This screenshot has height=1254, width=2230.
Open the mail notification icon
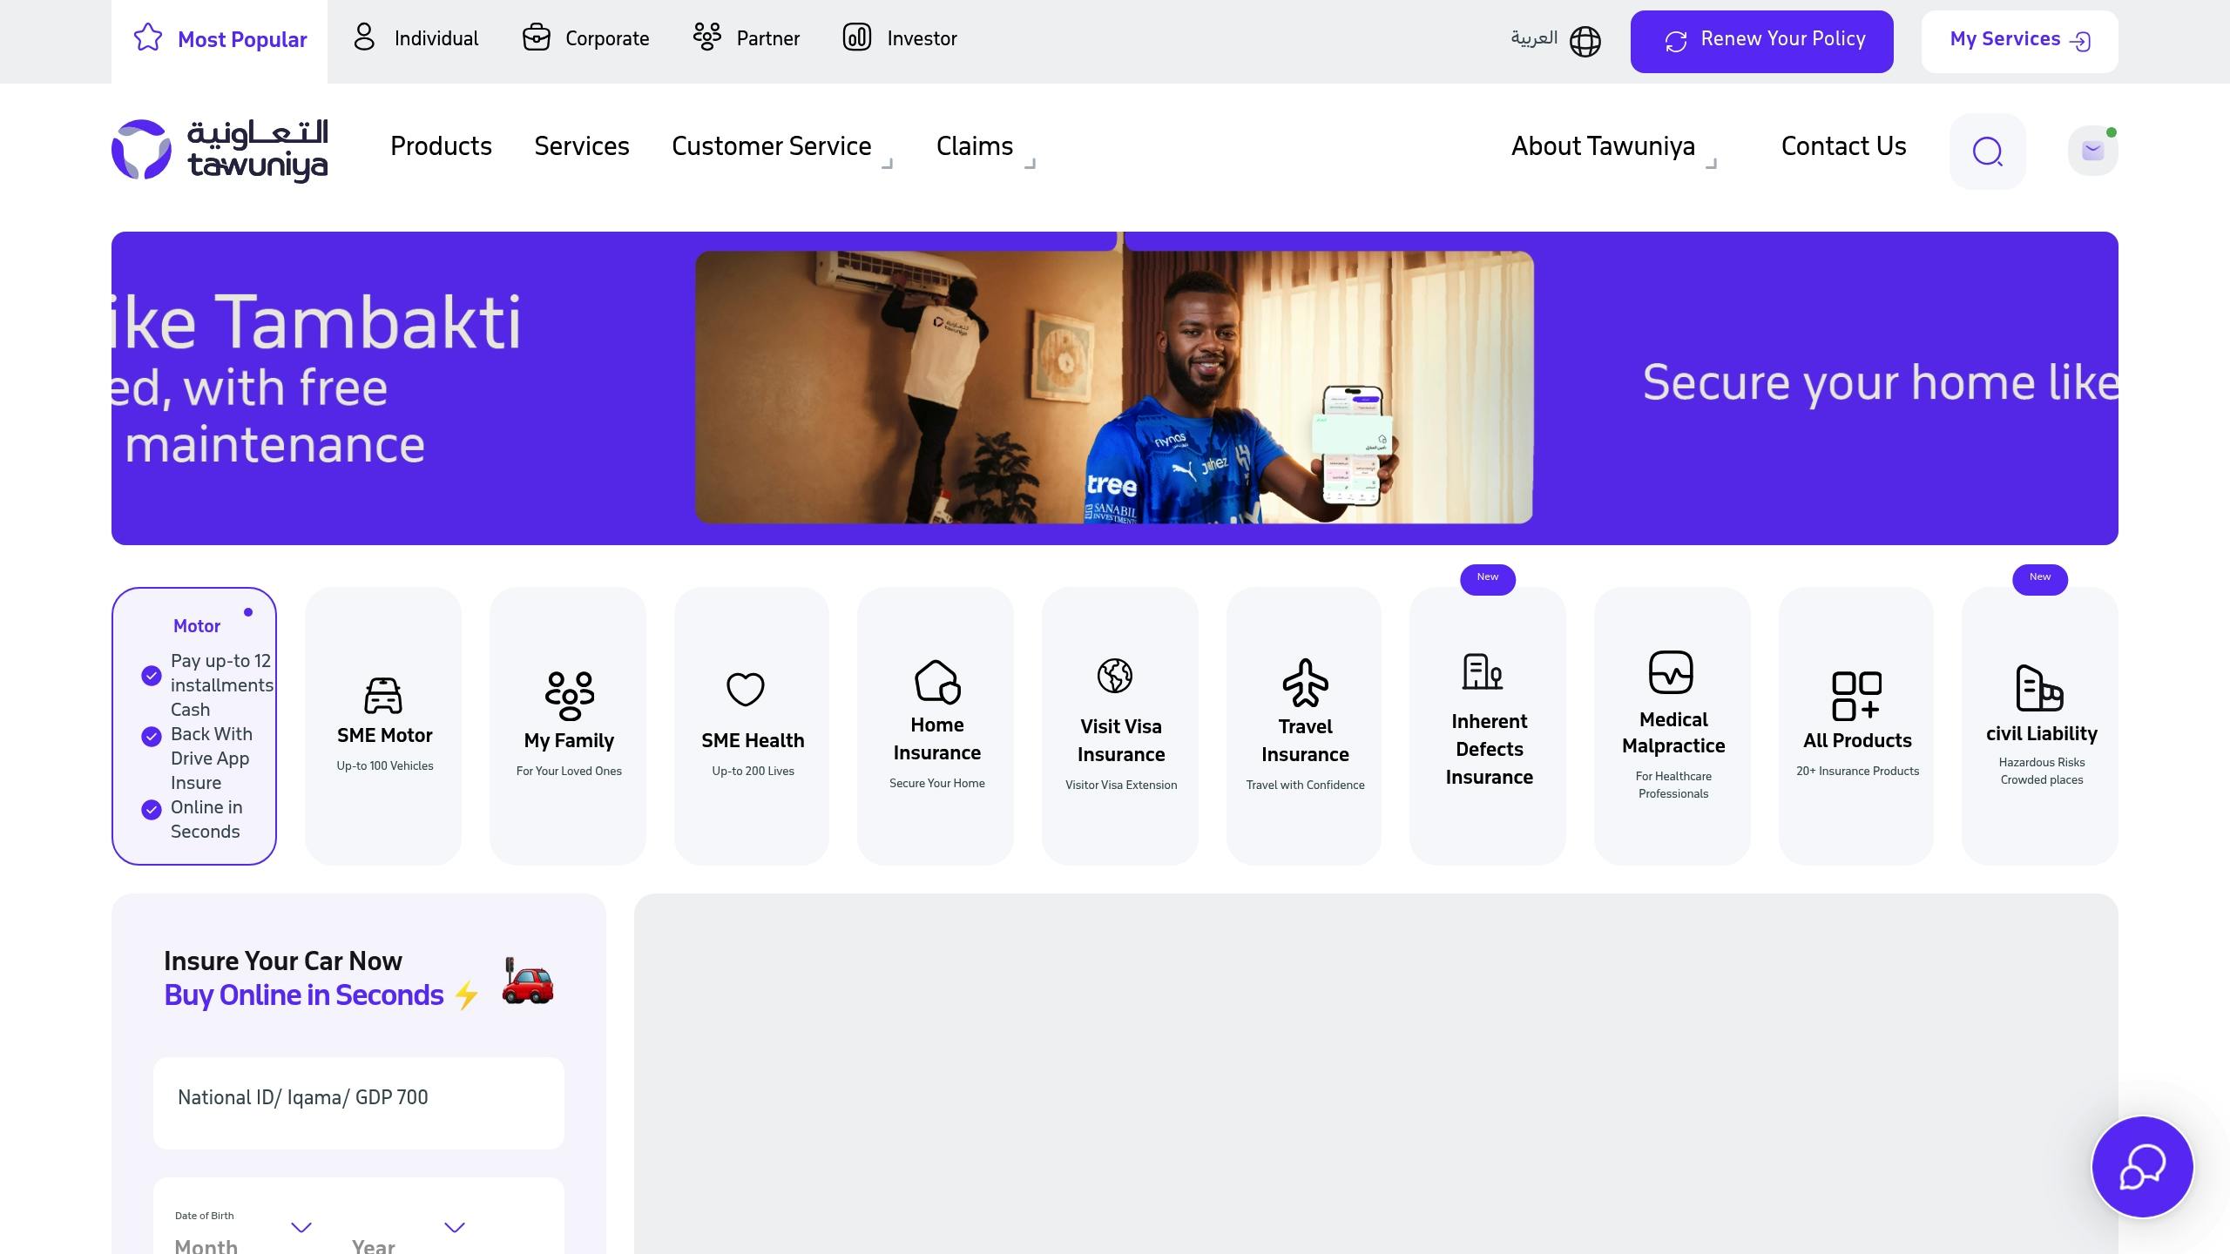[x=2092, y=151]
